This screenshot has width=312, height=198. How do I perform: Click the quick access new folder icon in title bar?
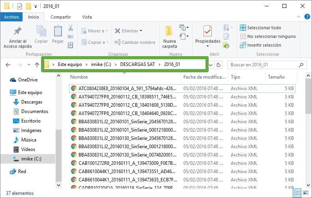(x=29, y=6)
